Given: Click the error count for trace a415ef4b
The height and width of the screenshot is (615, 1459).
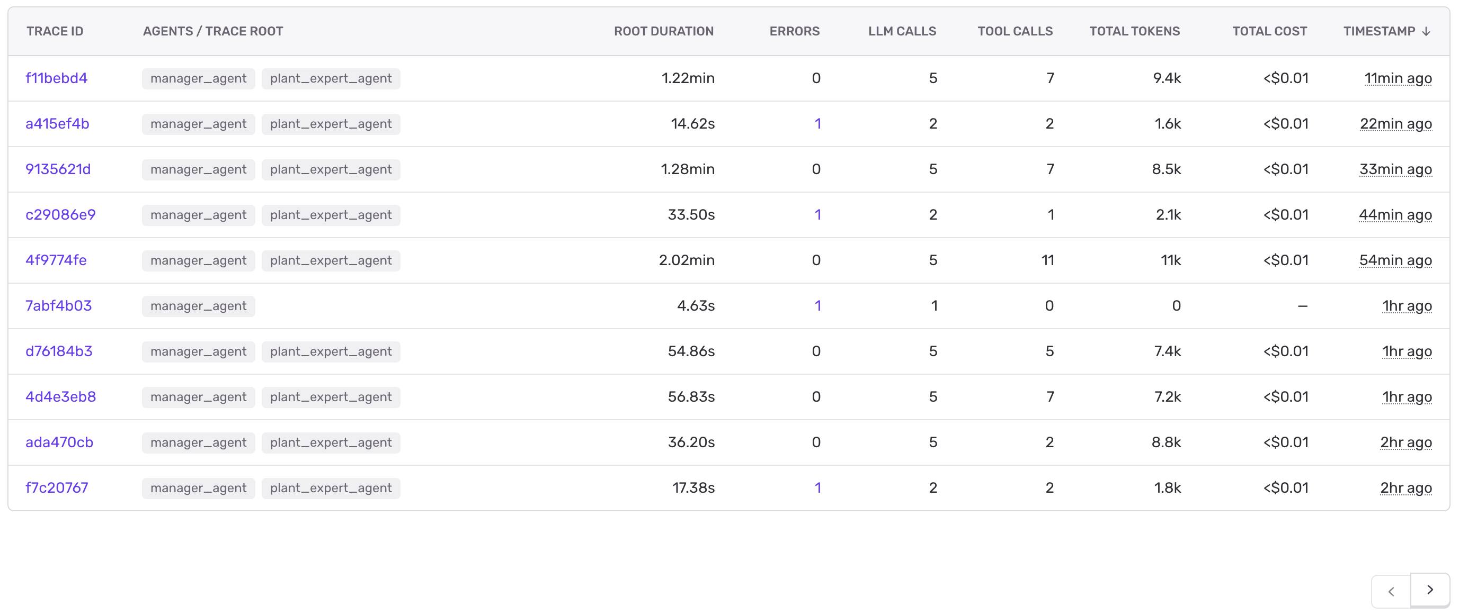Looking at the screenshot, I should pos(817,124).
